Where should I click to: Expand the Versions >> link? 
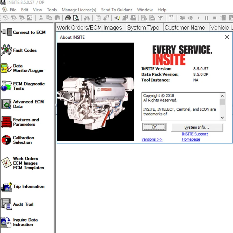152,139
